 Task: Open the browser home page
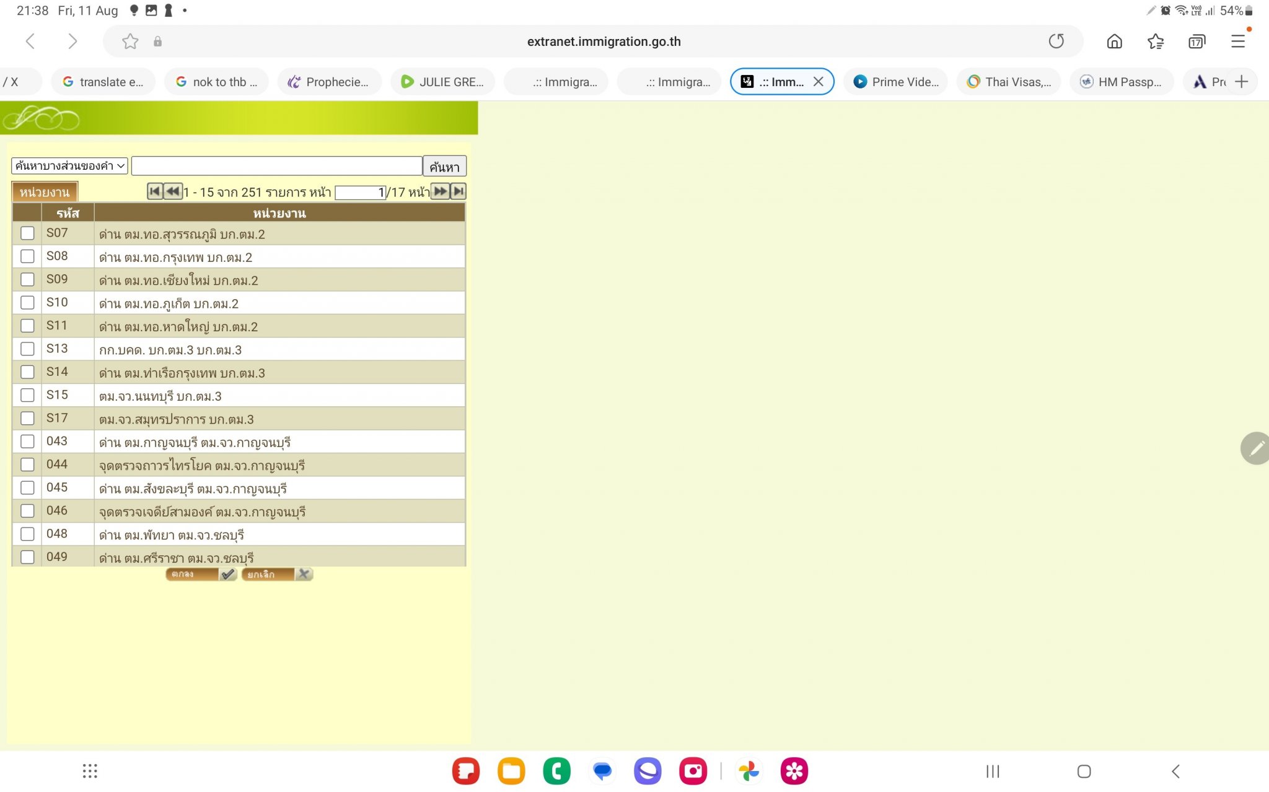pyautogui.click(x=1114, y=41)
